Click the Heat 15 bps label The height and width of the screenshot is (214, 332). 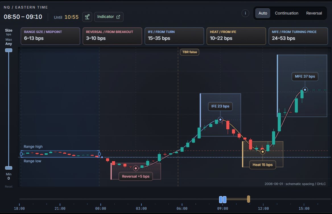click(x=263, y=165)
